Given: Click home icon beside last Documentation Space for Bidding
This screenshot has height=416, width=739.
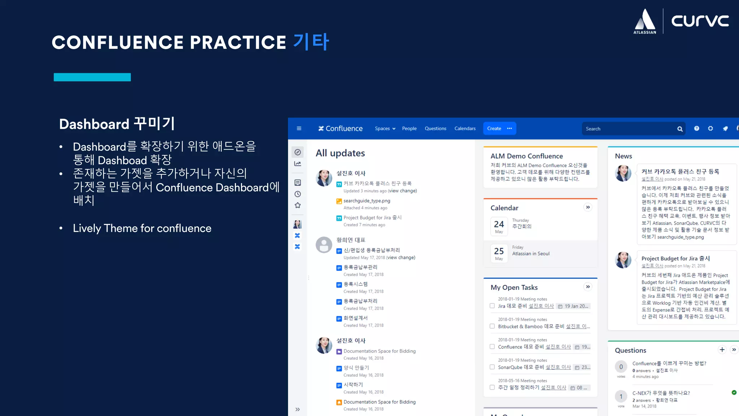Looking at the screenshot, I should (339, 402).
